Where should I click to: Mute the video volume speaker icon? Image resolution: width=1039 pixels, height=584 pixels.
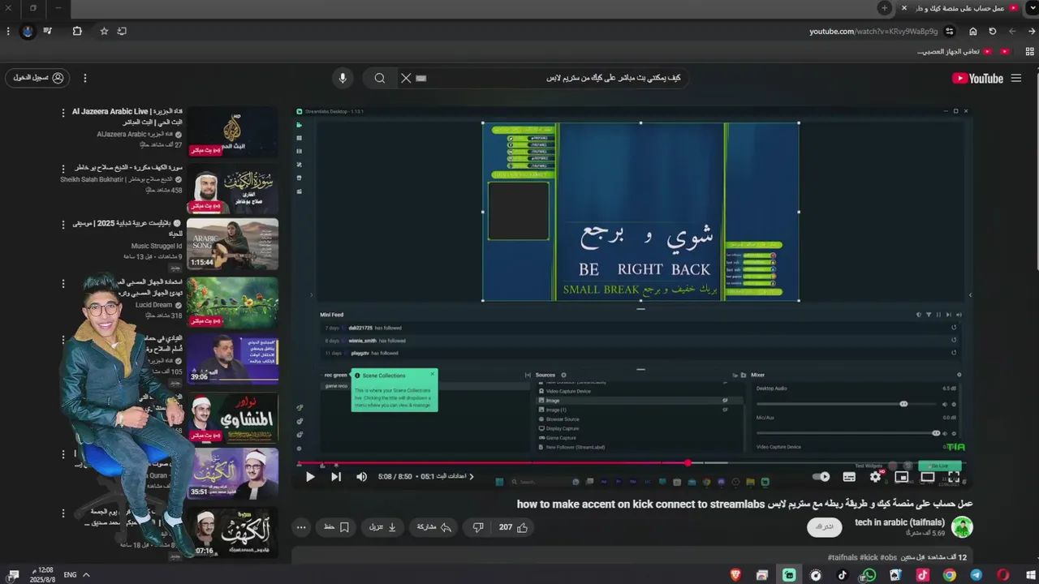(x=362, y=477)
